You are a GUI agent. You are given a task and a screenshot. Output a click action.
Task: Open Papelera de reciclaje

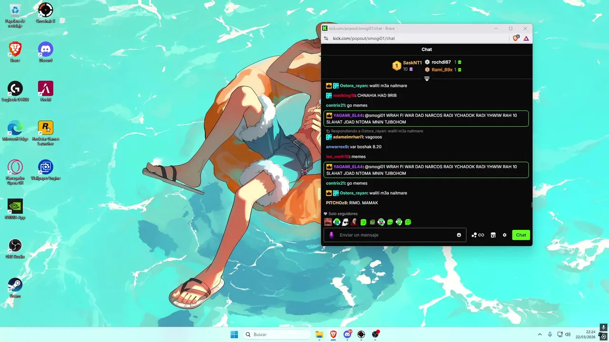pos(15,15)
